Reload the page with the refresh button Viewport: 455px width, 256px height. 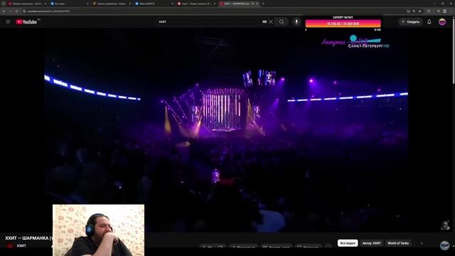tap(16, 11)
